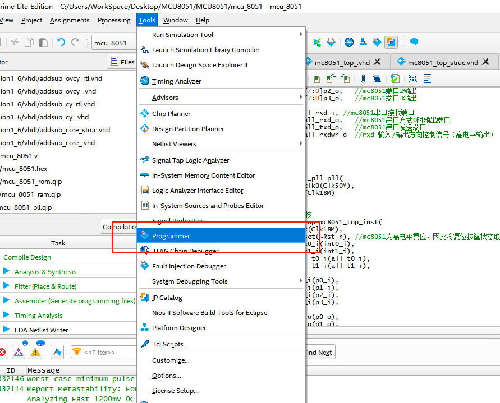
Task: Expand the Fitter (Place & Route) task
Action: point(7,286)
